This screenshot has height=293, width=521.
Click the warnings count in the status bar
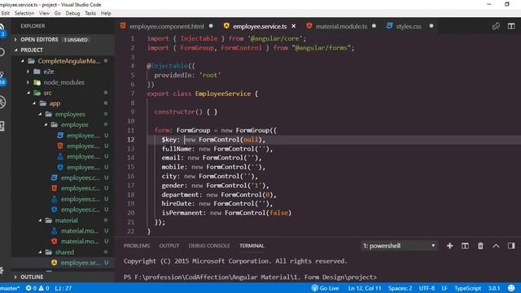[43, 288]
